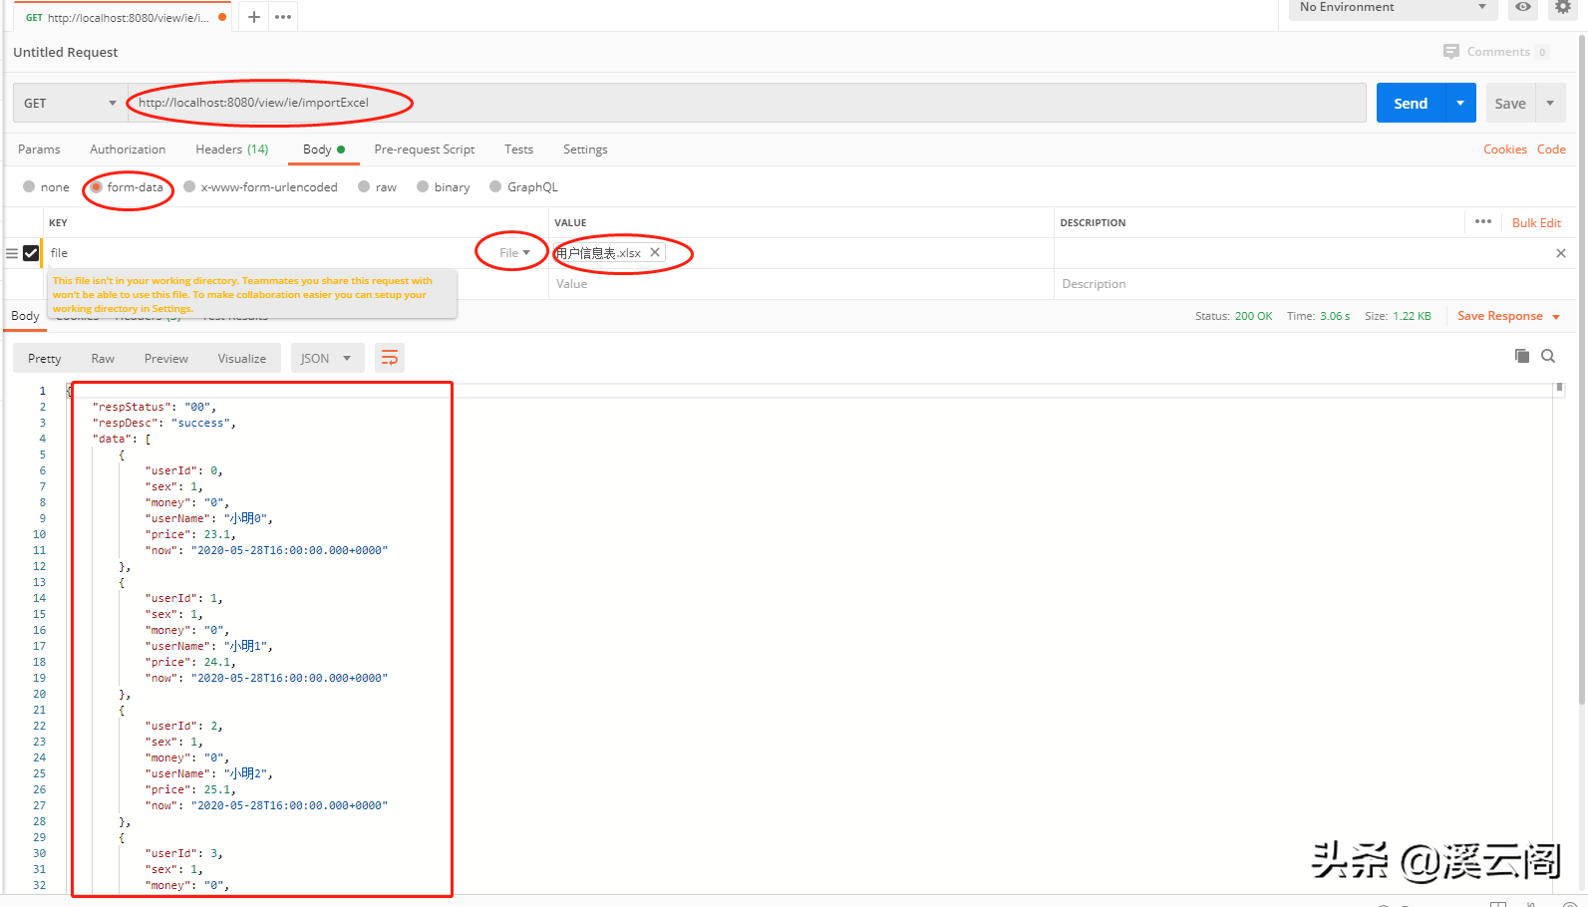
Task: Click the request URL input field
Action: [x=747, y=103]
